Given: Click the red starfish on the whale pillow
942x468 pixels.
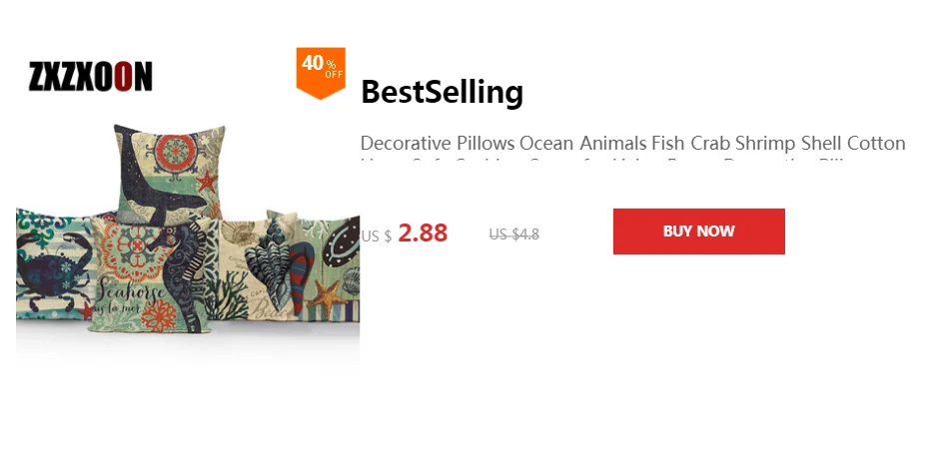Looking at the screenshot, I should (x=206, y=182).
